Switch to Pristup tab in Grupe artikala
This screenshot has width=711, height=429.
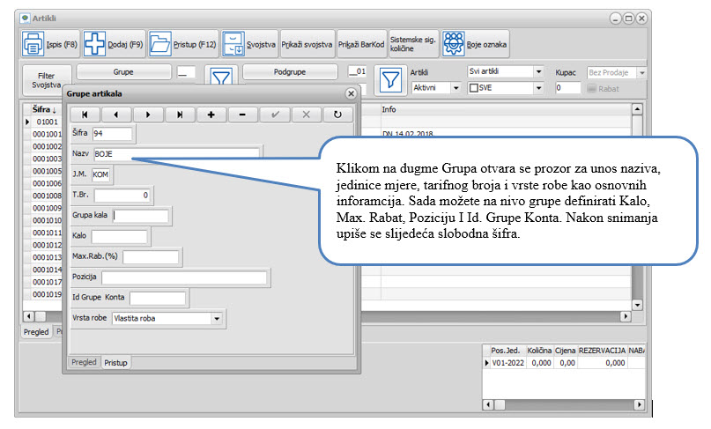pyautogui.click(x=115, y=363)
